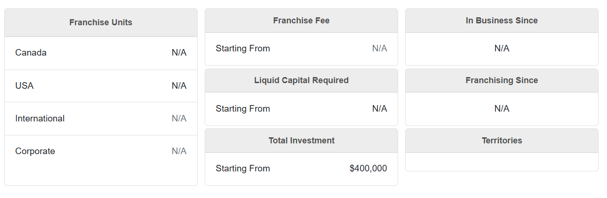
Task: Click the N/A value for Corporate units
Action: 179,151
